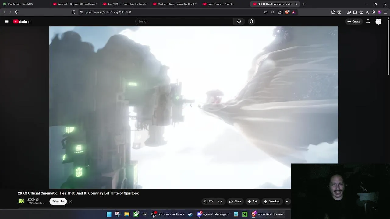Switch to the Modern Talking tab
The width and height of the screenshot is (390, 219).
point(175,4)
